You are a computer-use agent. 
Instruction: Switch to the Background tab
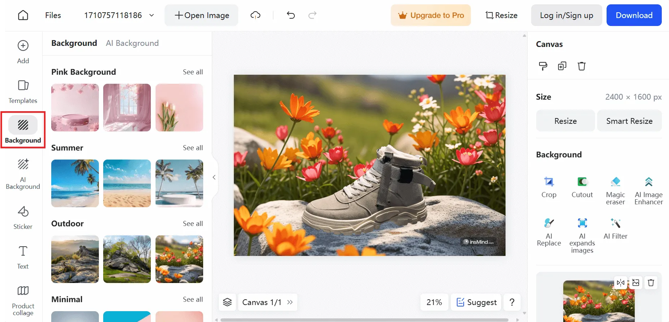coord(74,43)
